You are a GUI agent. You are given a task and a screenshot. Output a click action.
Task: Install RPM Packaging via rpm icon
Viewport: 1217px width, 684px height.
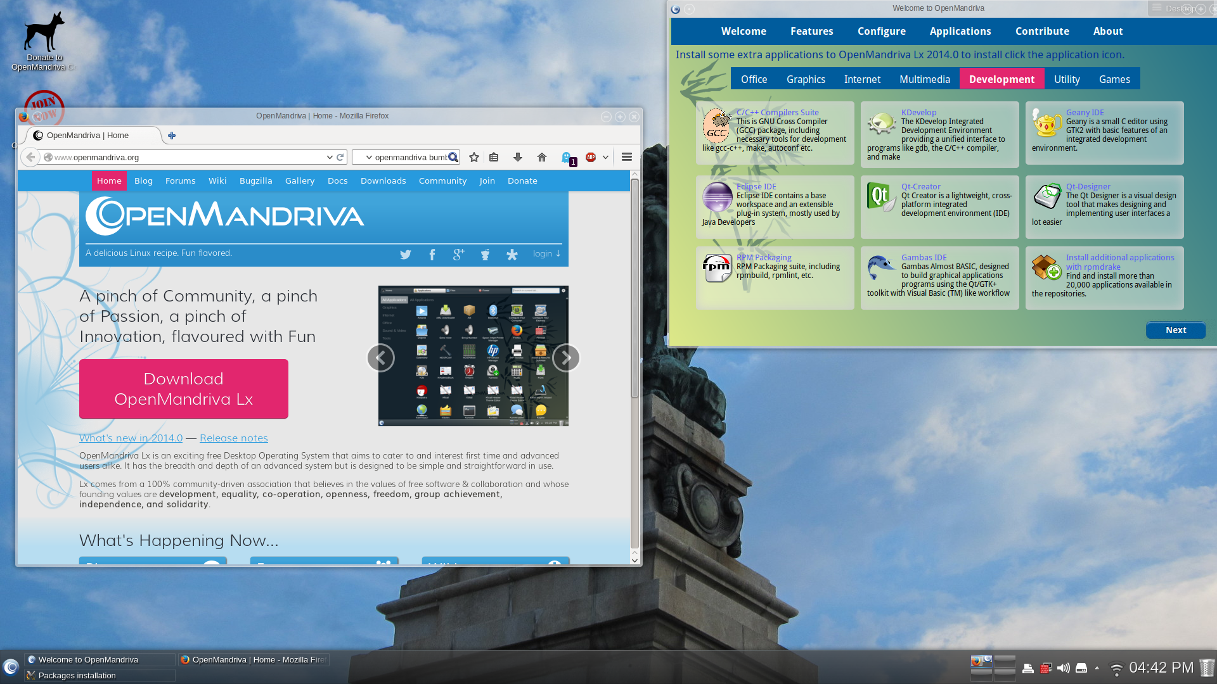718,268
